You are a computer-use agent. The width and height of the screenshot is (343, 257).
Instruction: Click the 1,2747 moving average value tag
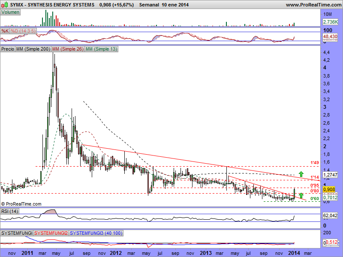click(x=330, y=175)
